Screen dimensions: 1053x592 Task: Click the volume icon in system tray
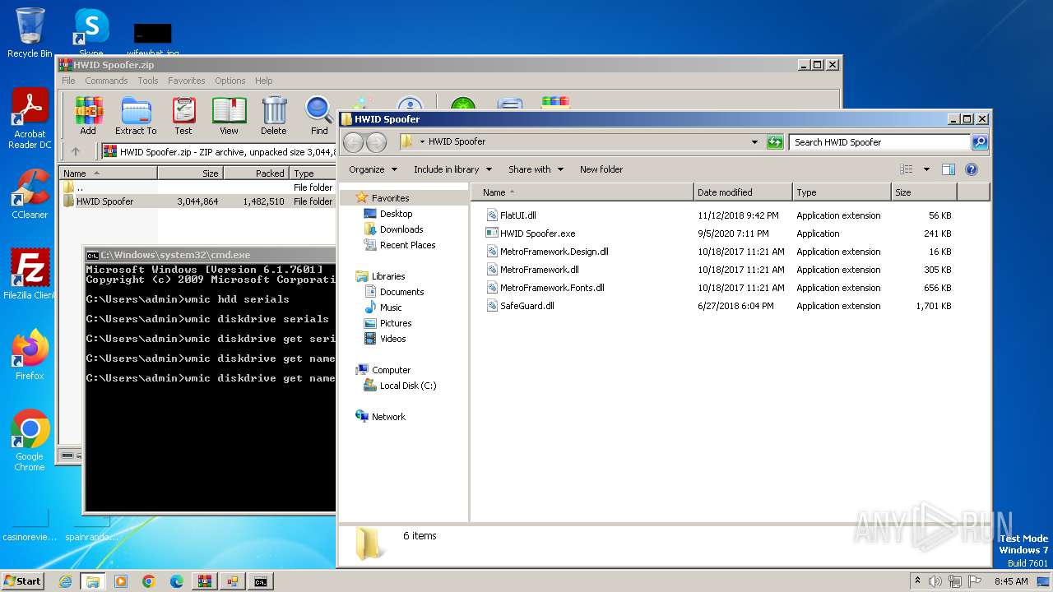[936, 581]
